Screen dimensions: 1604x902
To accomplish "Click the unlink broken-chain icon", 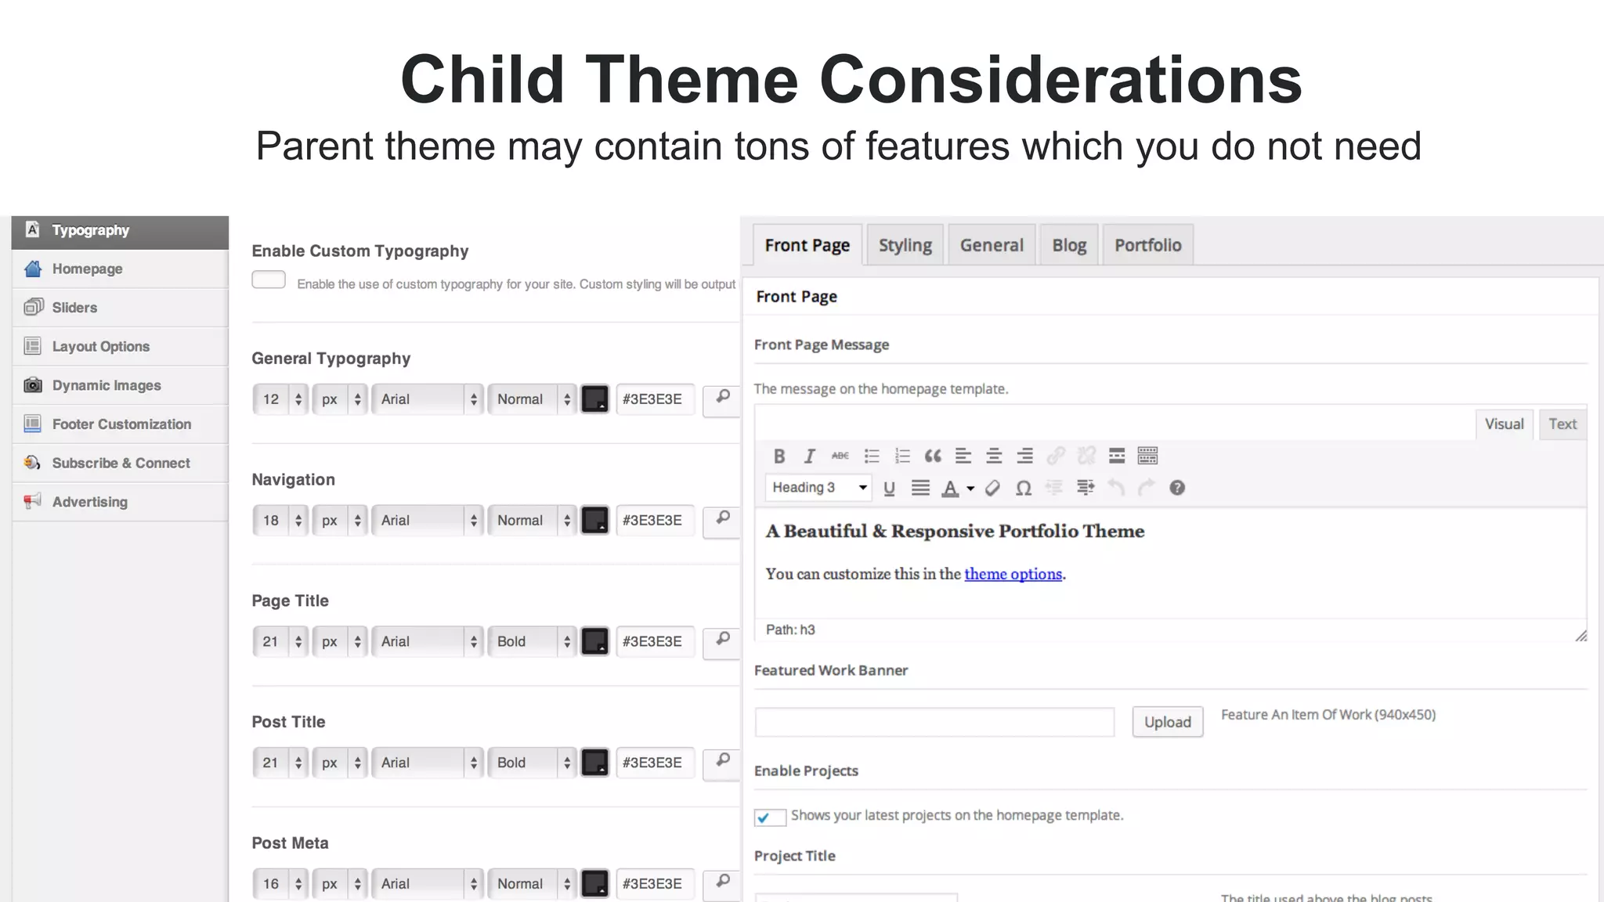I will (x=1086, y=456).
